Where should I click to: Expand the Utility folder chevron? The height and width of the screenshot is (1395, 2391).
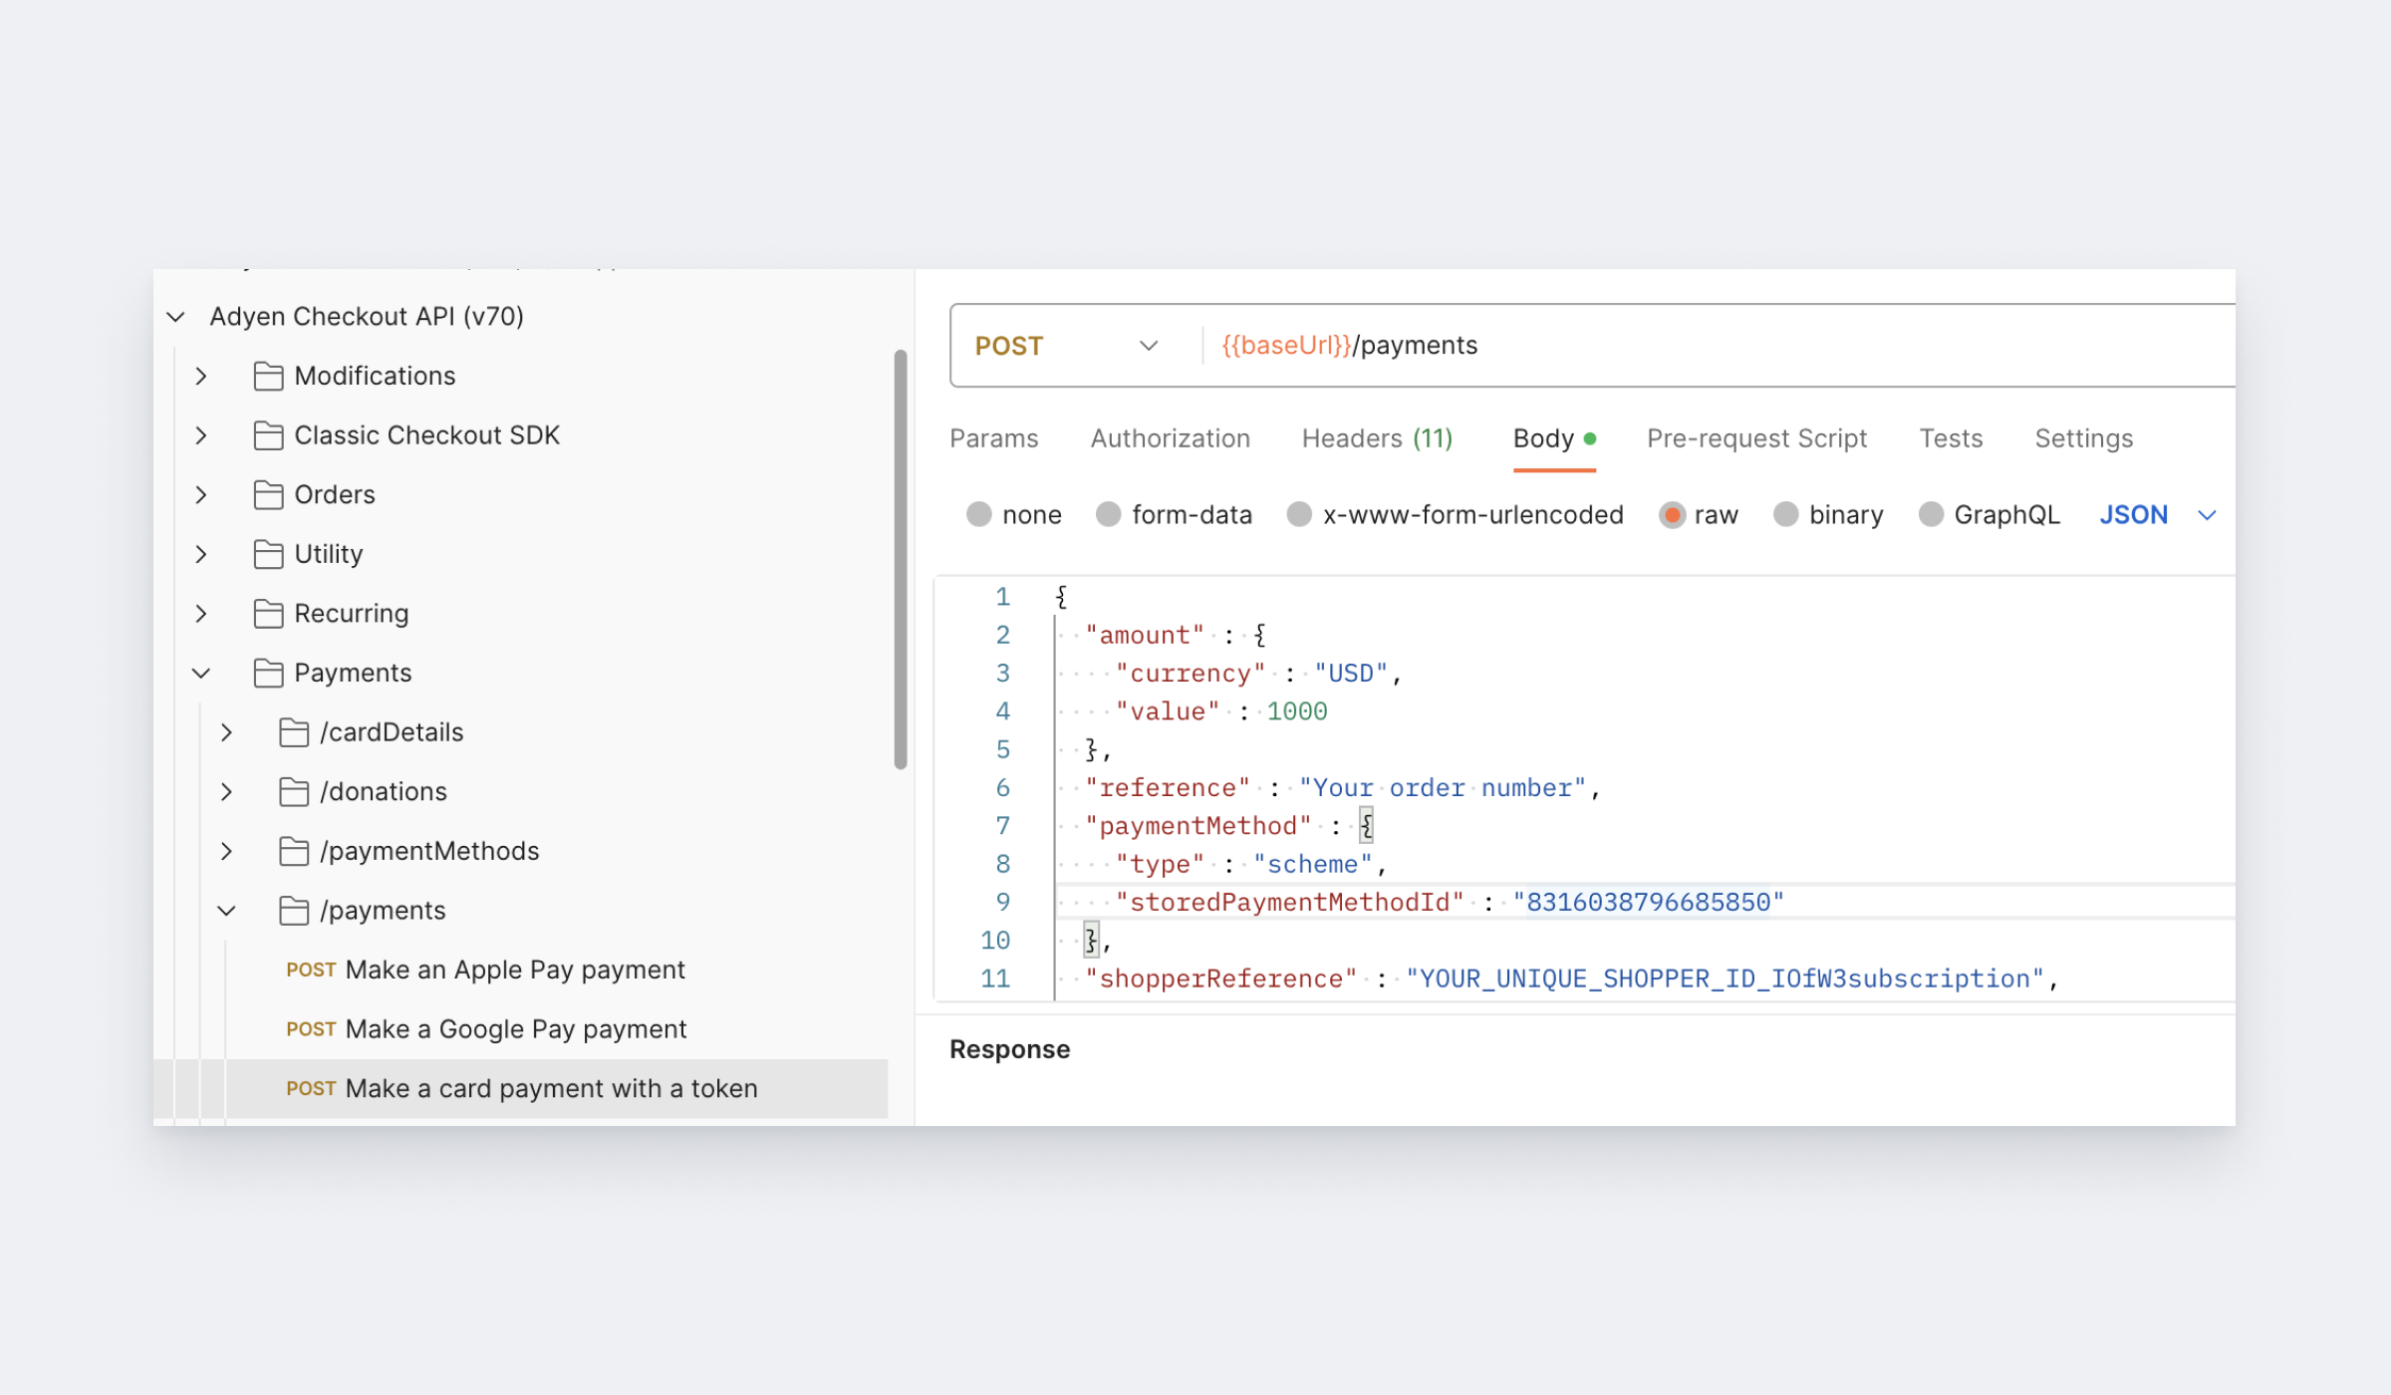201,554
